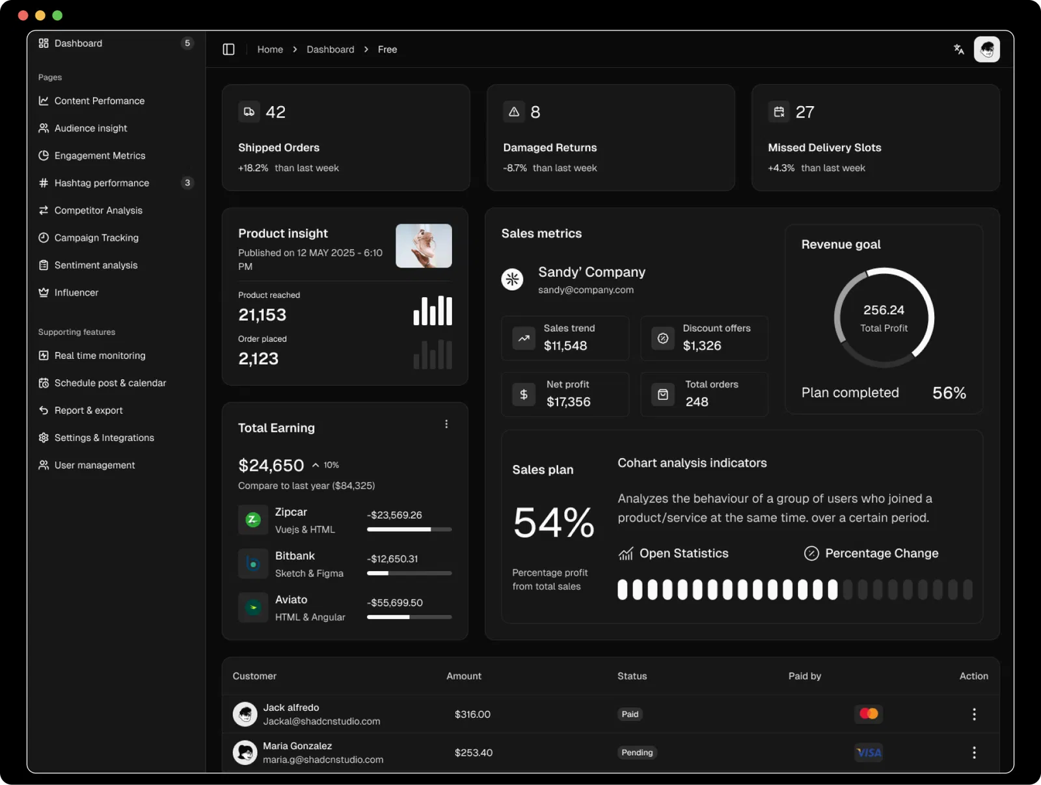Click the missed delivery calendar icon
Viewport: 1041px width, 785px height.
779,112
